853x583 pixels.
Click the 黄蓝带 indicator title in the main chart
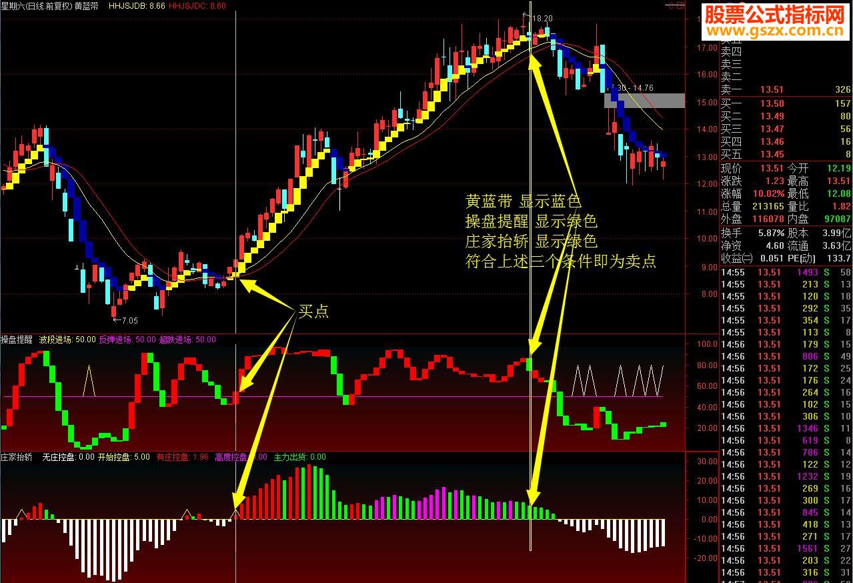(x=86, y=6)
